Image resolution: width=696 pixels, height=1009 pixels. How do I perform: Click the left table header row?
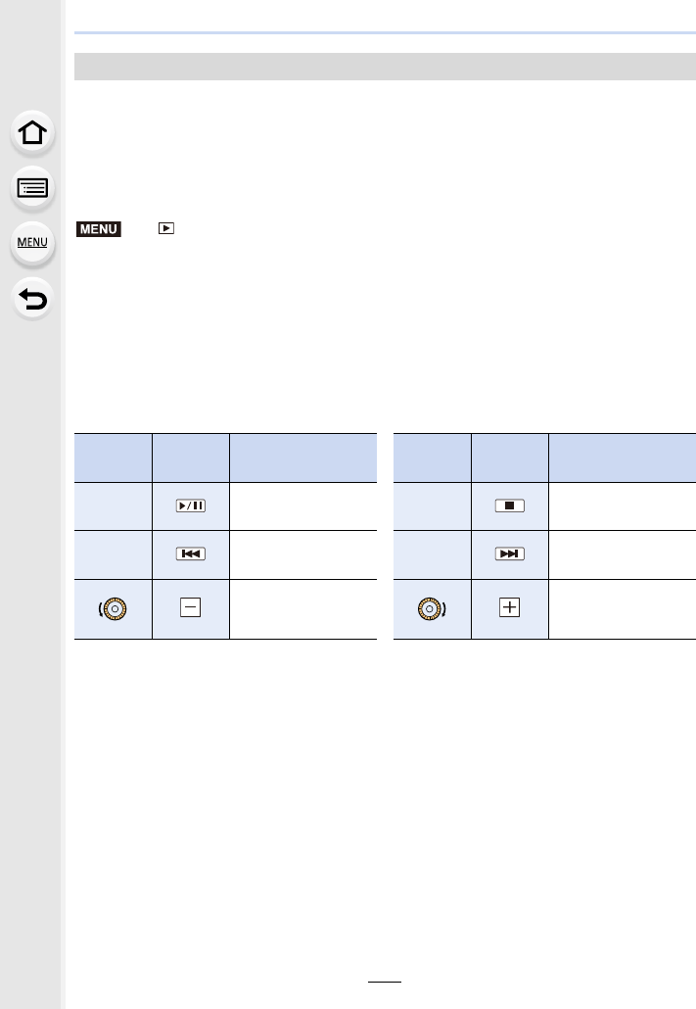point(225,457)
